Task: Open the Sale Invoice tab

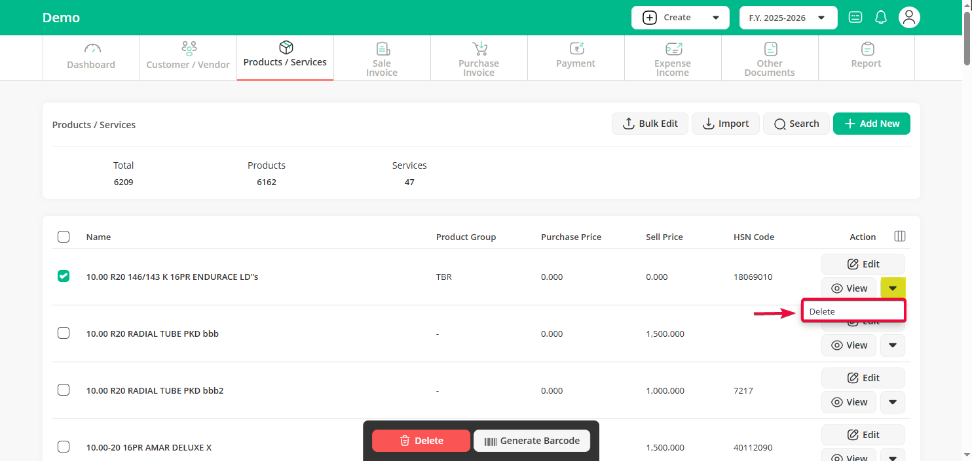Action: coord(382,58)
